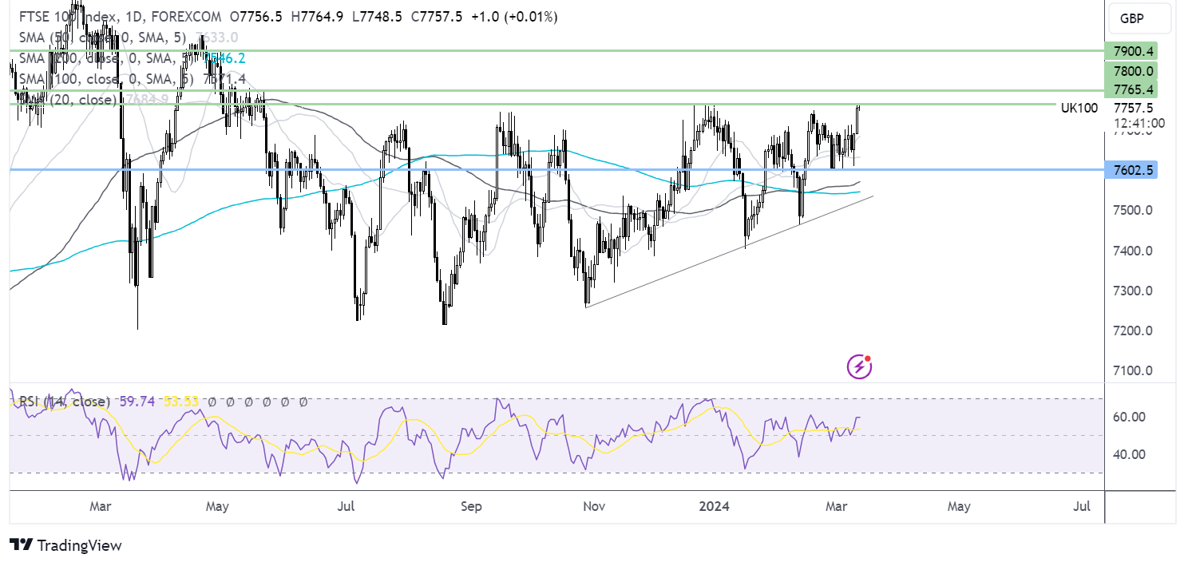Select the RSI (14, close) indicator legend
Screen dimensions: 1188x566
(x=63, y=402)
